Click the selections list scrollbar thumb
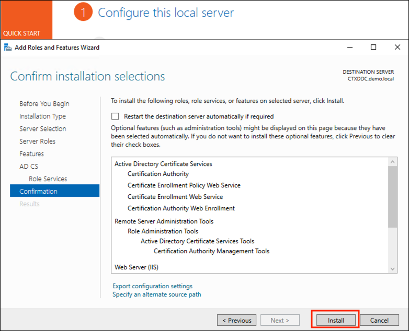The height and width of the screenshot is (331, 409). tap(393, 197)
